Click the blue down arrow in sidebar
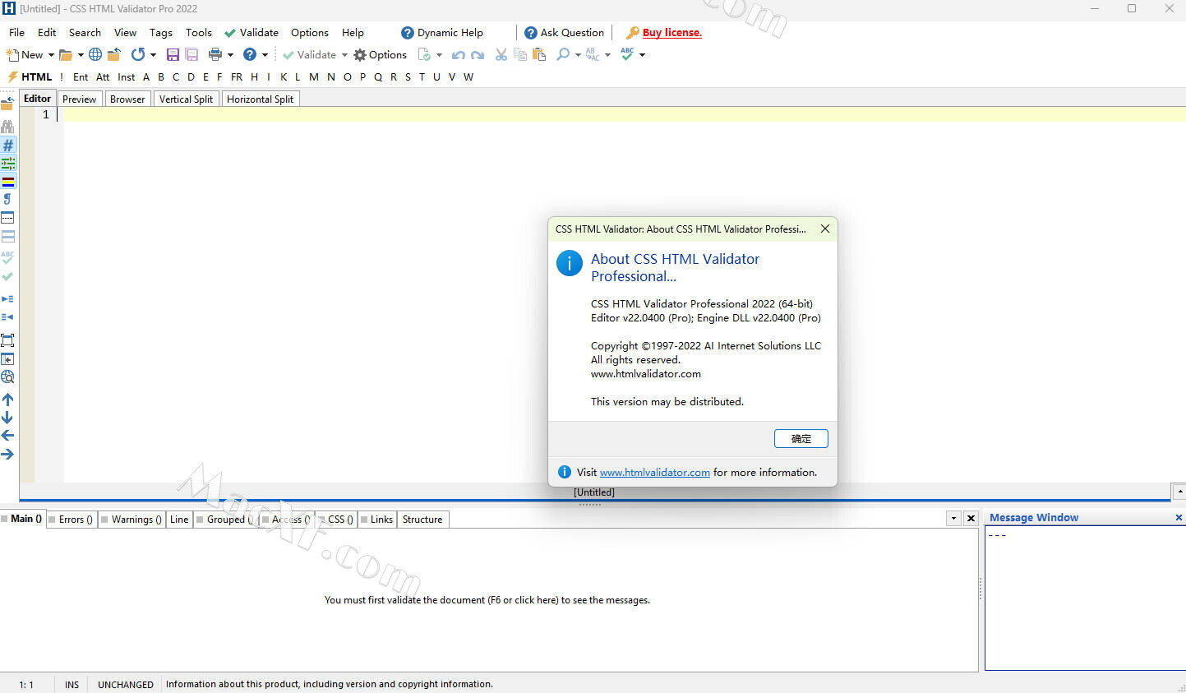Image resolution: width=1186 pixels, height=693 pixels. coord(7,418)
